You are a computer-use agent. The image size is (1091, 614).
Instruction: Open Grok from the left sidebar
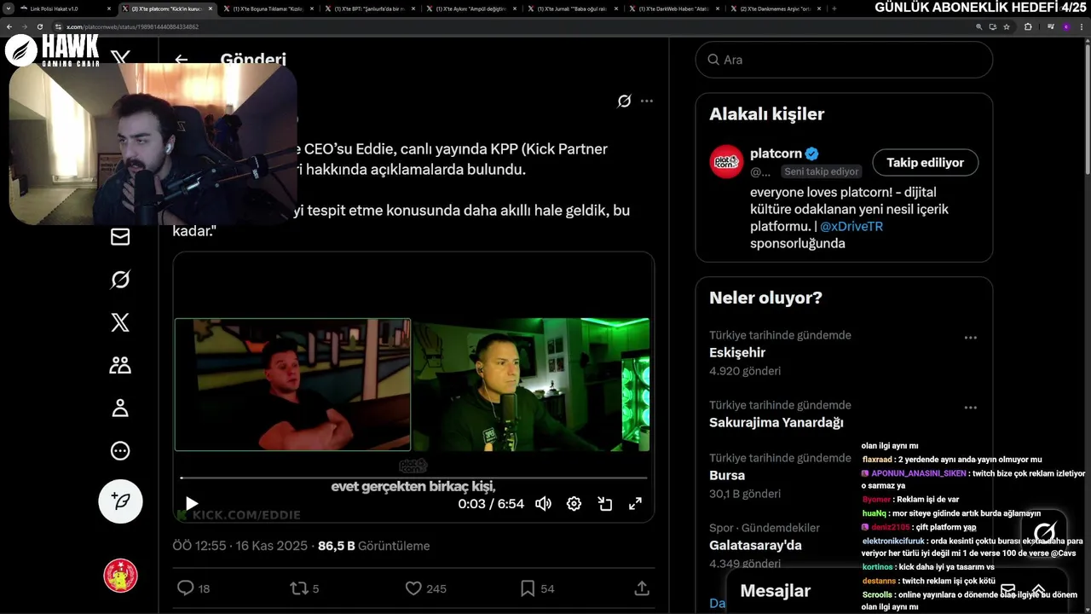point(120,280)
